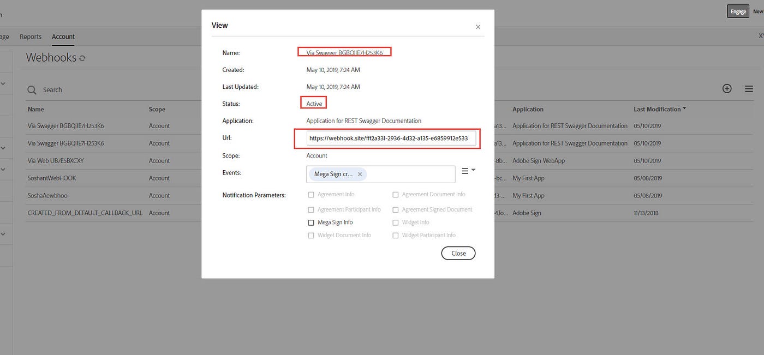Click the Close button in the dialog
Screen dimensions: 764x355
pyautogui.click(x=458, y=253)
